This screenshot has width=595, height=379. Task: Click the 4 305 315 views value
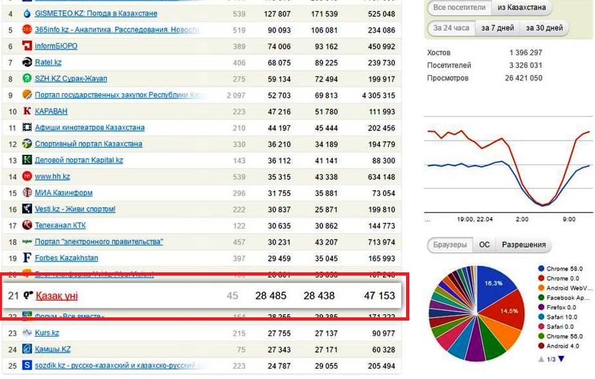(x=378, y=95)
